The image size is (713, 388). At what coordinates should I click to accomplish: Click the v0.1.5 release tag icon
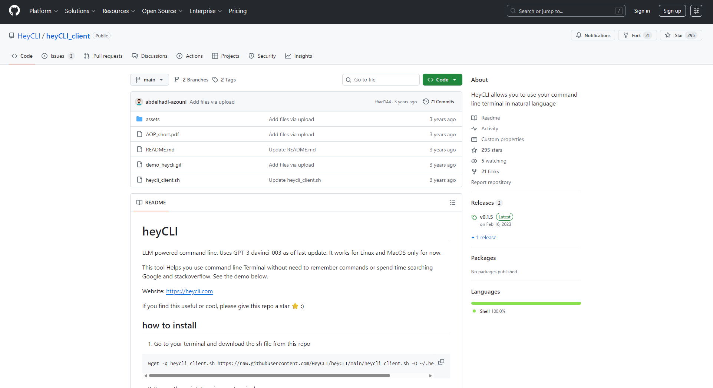click(x=474, y=217)
